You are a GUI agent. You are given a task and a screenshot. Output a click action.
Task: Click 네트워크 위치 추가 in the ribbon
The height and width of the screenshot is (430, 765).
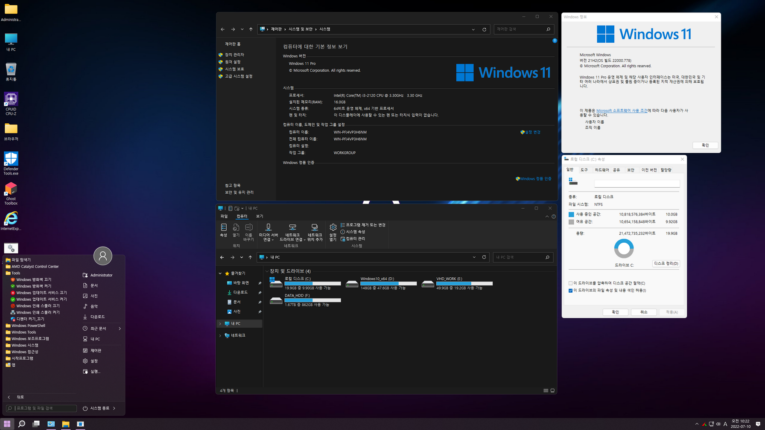coord(315,232)
